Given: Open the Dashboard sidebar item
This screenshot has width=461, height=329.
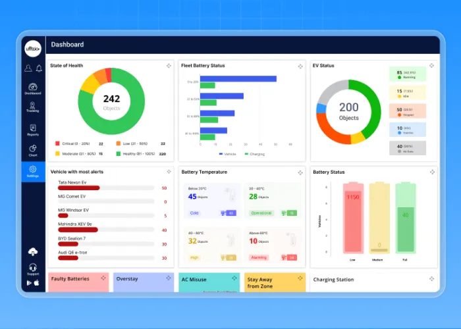Looking at the screenshot, I should pos(33,88).
